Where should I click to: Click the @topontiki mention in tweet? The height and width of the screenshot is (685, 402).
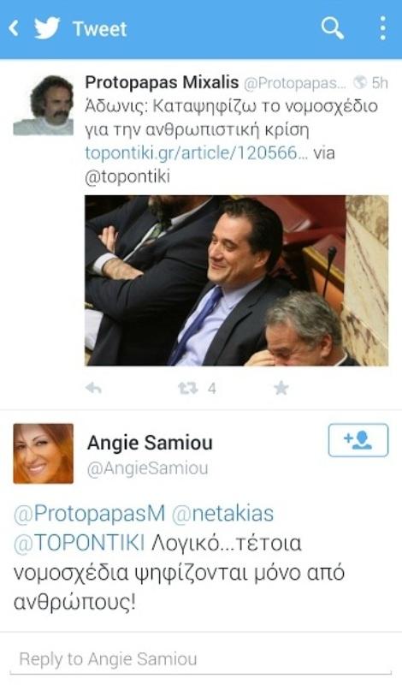click(127, 177)
